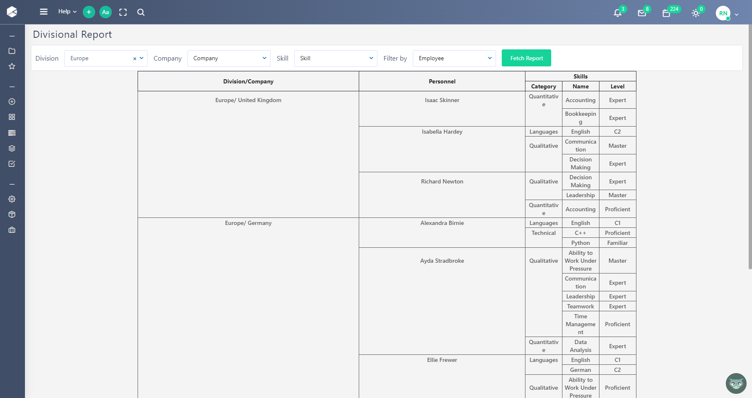The image size is (752, 398).
Task: Click the Aa text-size icon
Action: point(105,12)
